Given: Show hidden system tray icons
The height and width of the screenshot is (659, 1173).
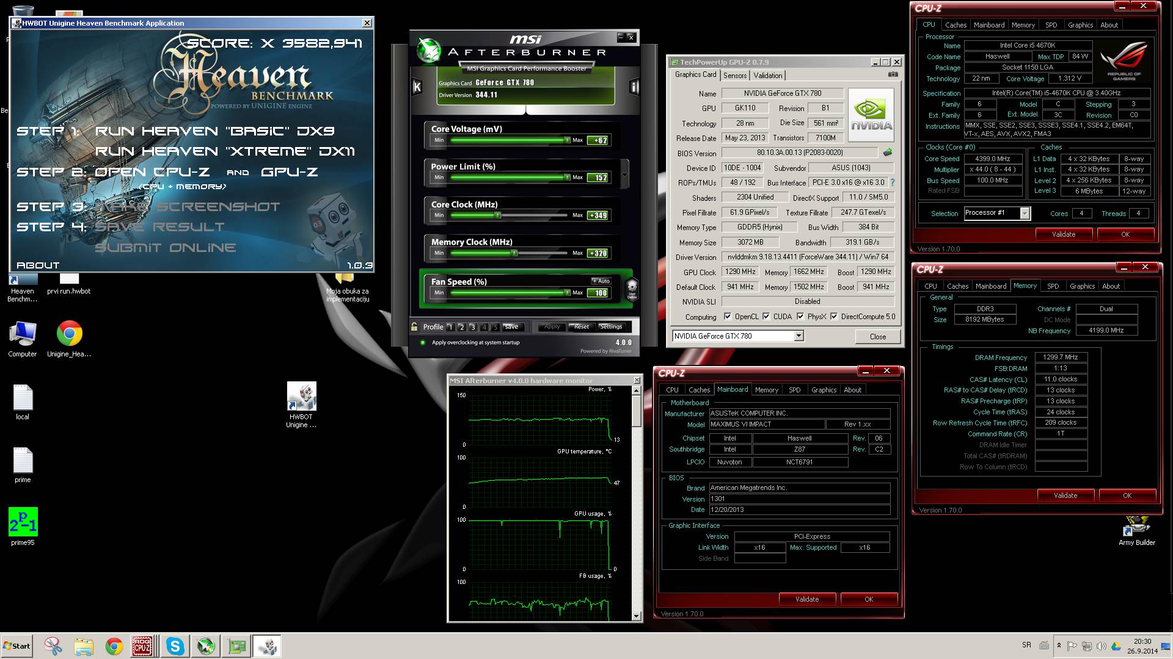Looking at the screenshot, I should coord(1060,646).
